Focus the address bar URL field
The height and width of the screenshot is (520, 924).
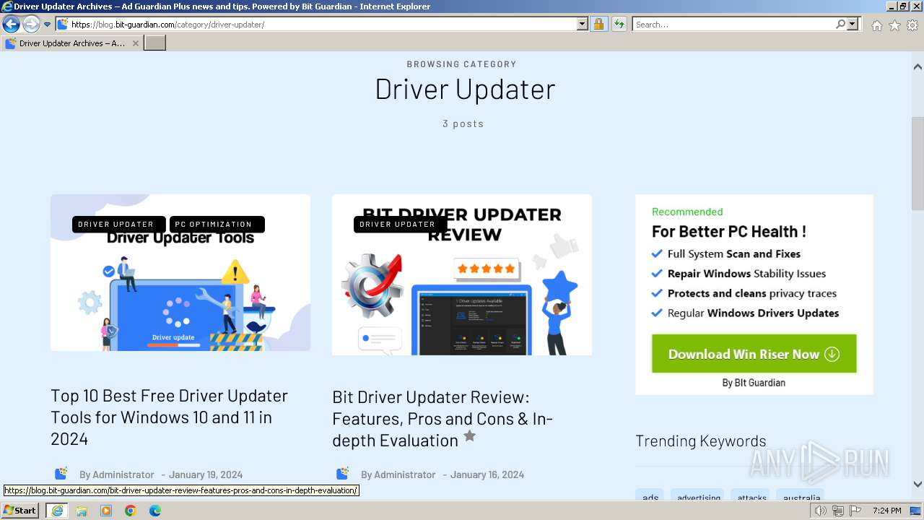click(316, 25)
